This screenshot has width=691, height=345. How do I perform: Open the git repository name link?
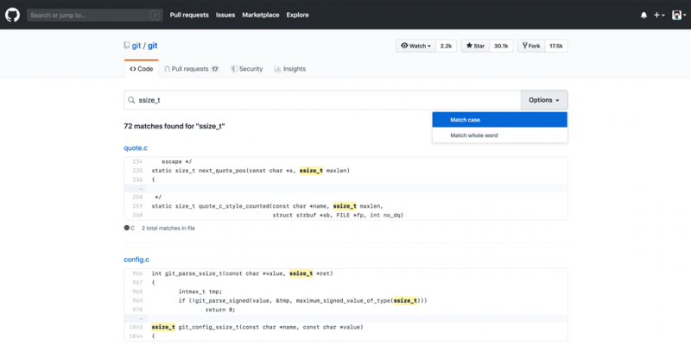click(153, 46)
